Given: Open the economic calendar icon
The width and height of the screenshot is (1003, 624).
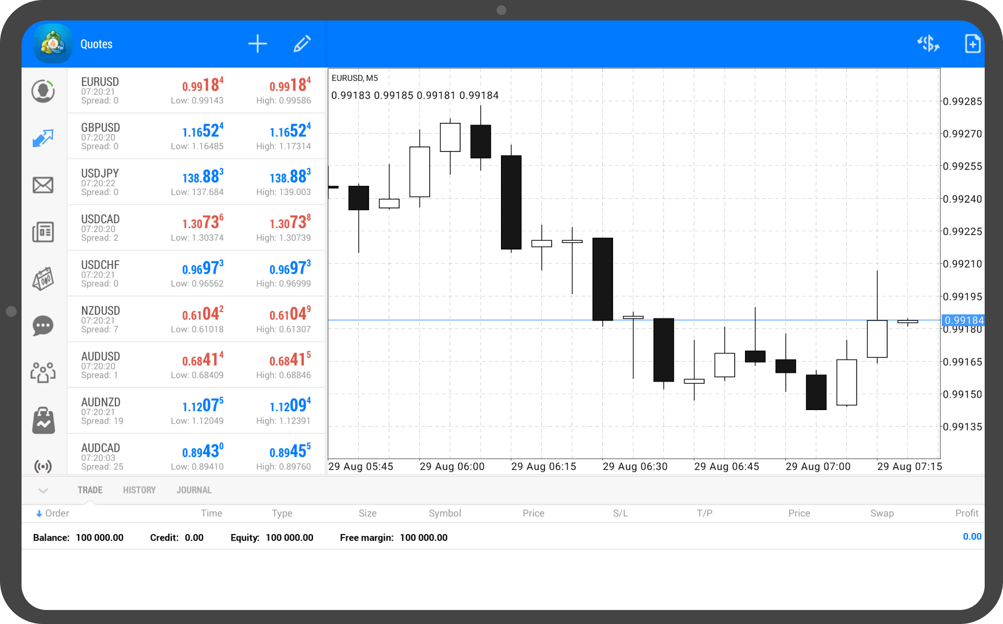Looking at the screenshot, I should pyautogui.click(x=43, y=279).
